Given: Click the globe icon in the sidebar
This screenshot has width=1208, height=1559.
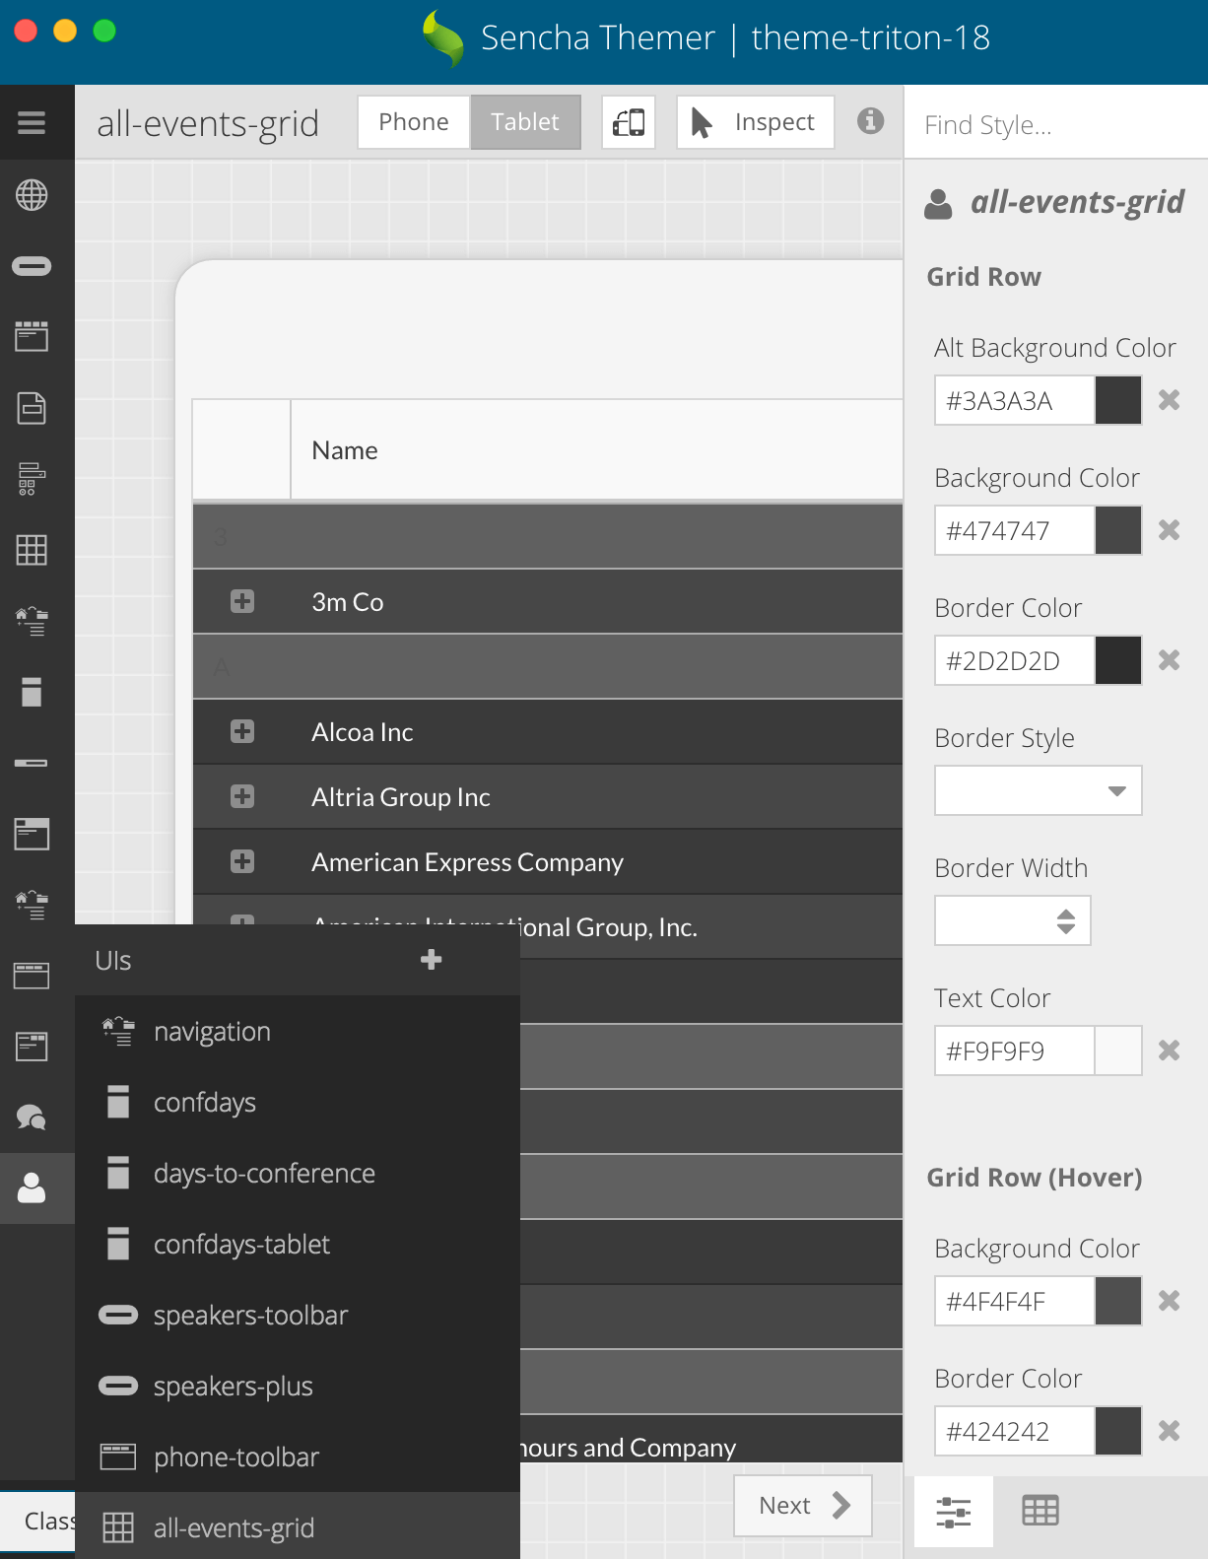Looking at the screenshot, I should [32, 195].
